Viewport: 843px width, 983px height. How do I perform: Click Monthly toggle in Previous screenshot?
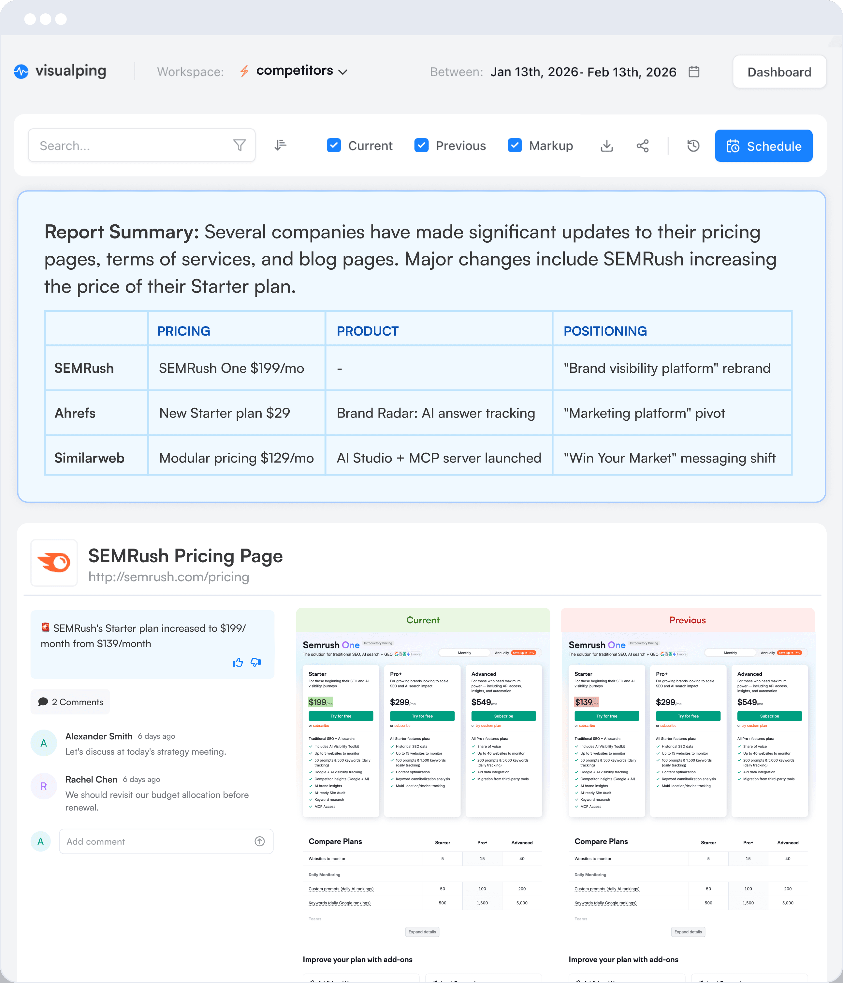[x=730, y=653]
